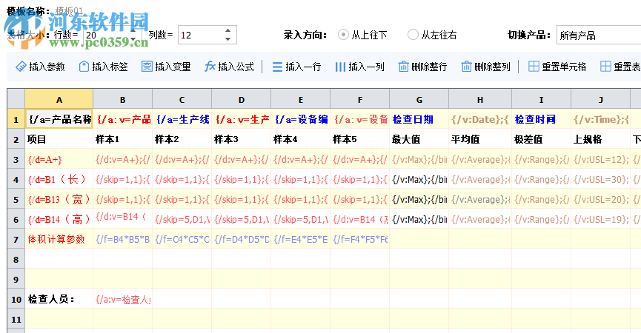The width and height of the screenshot is (641, 333).
Task: Select column header D
Action: click(x=241, y=99)
